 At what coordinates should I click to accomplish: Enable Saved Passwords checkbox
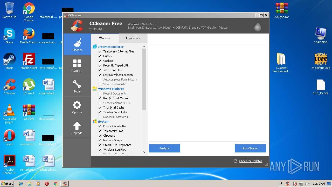(100, 84)
